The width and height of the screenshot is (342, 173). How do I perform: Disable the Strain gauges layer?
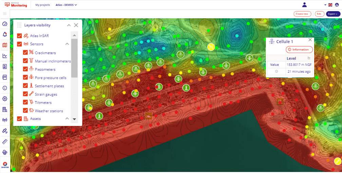coord(25,94)
